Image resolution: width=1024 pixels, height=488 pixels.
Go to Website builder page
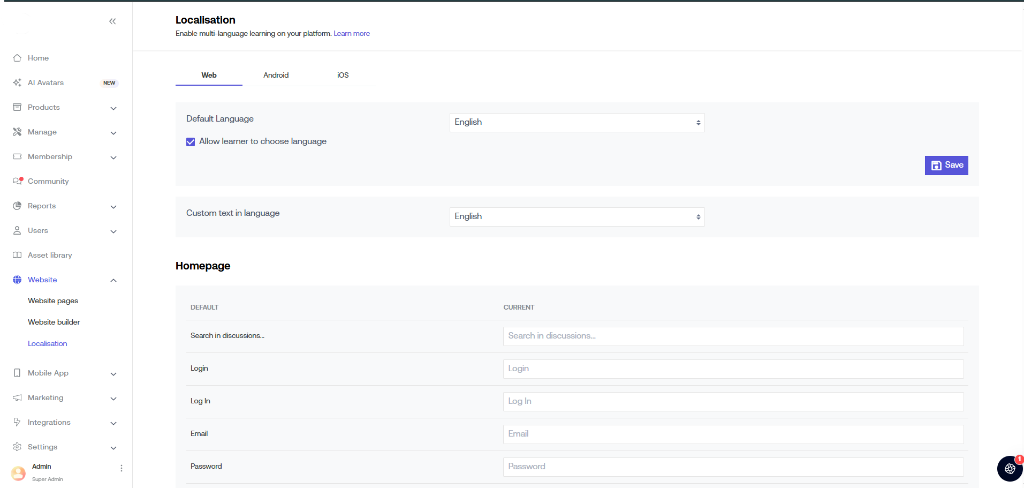pos(54,322)
